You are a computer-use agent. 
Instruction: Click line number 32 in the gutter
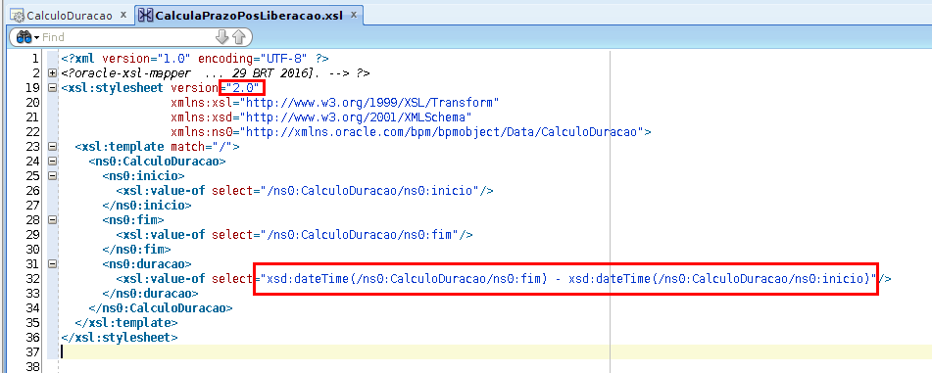[33, 278]
